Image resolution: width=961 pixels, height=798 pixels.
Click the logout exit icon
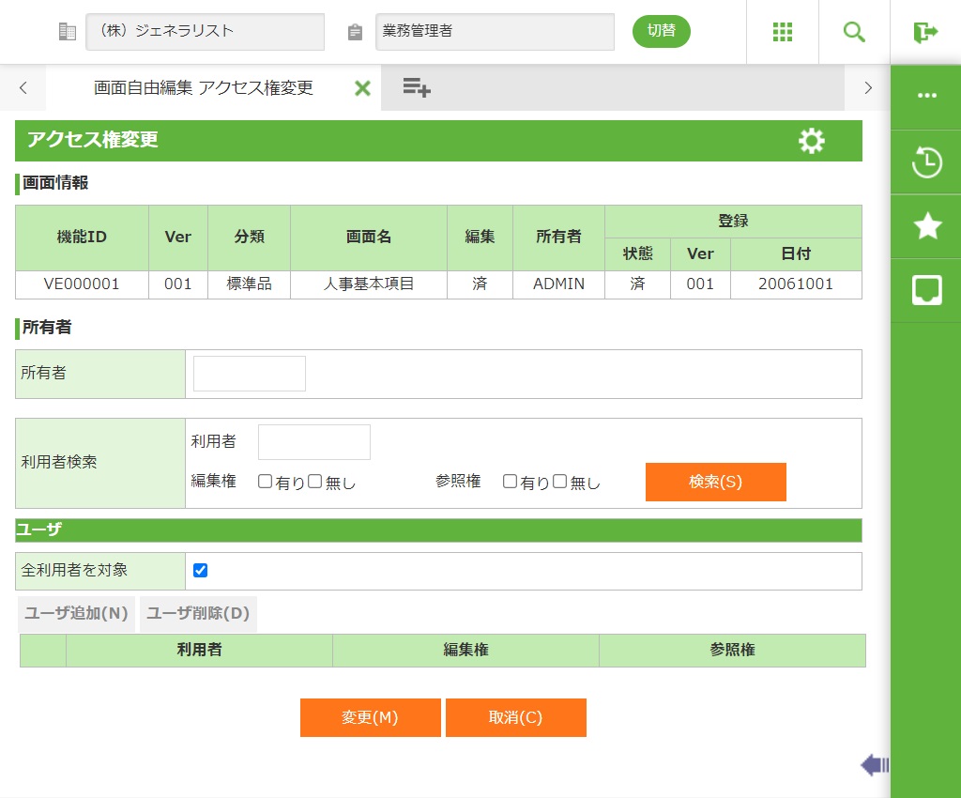point(925,32)
